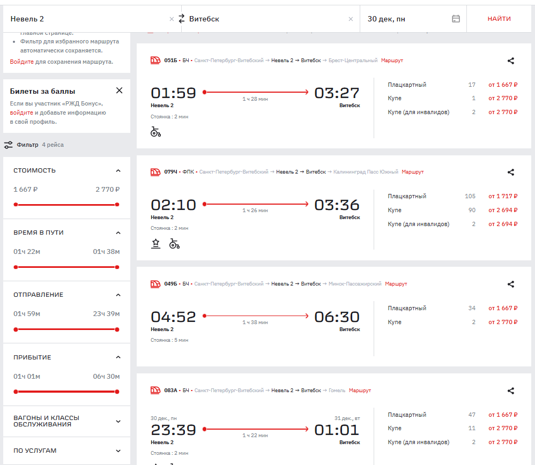Share train 083А via share icon
The height and width of the screenshot is (465, 535).
[x=510, y=391]
